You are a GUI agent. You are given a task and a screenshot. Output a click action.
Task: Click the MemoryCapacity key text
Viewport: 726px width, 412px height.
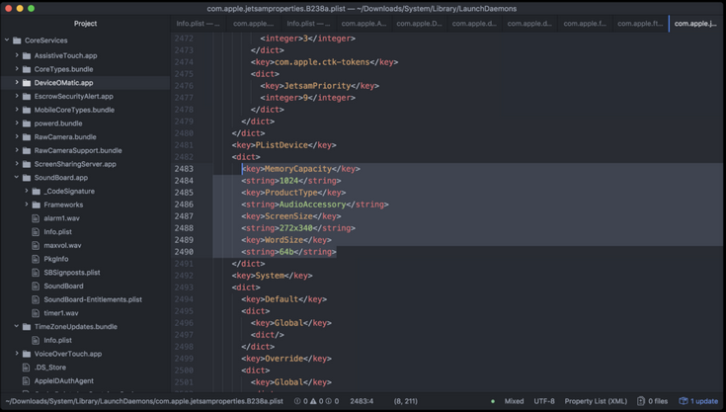point(297,169)
